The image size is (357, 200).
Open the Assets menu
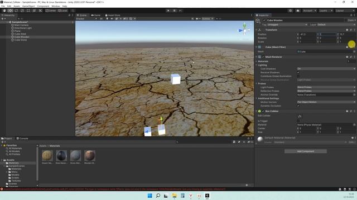click(17, 6)
